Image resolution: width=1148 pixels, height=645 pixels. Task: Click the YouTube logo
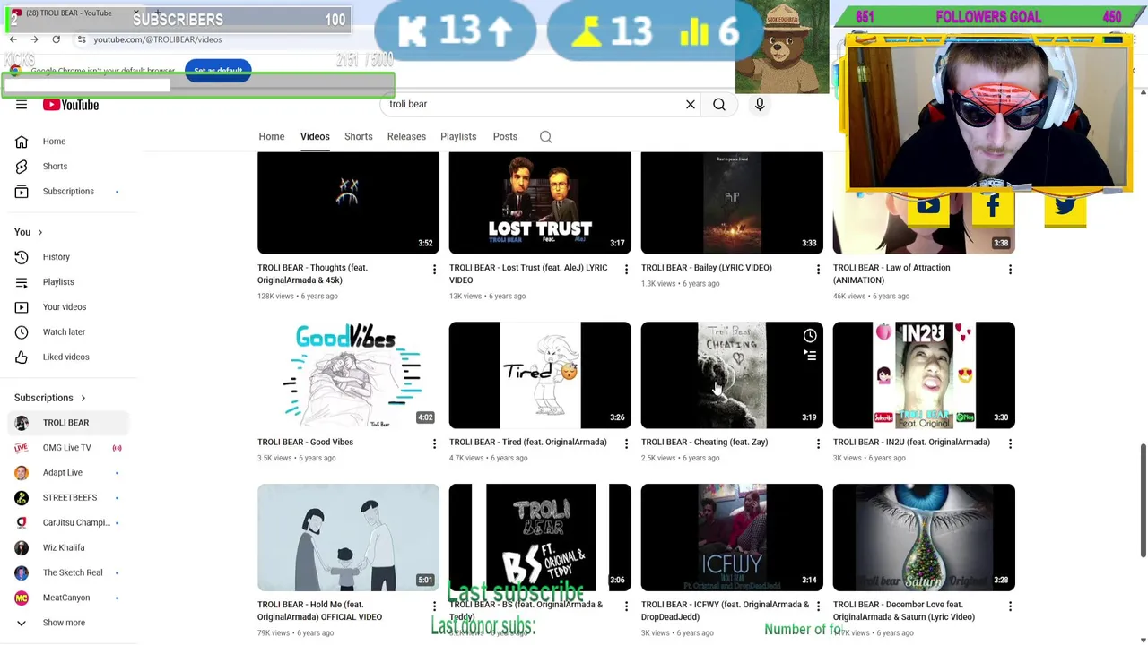click(x=71, y=105)
